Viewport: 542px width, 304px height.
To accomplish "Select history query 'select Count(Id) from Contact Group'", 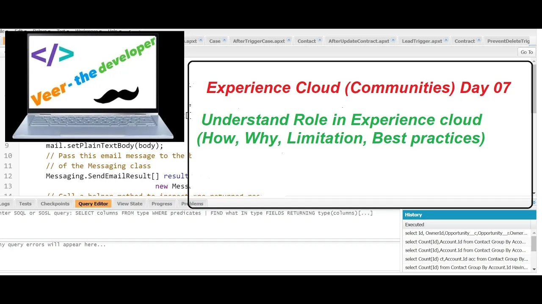I will point(466,267).
